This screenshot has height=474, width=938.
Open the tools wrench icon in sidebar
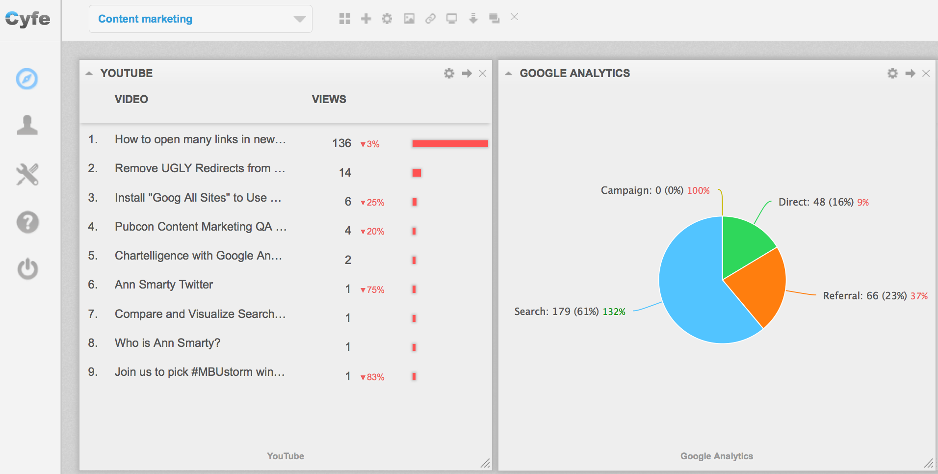(27, 174)
